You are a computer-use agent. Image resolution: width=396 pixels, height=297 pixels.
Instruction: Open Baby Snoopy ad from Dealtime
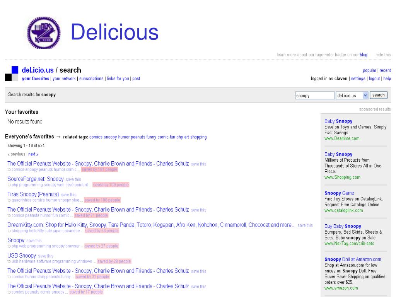[338, 121]
